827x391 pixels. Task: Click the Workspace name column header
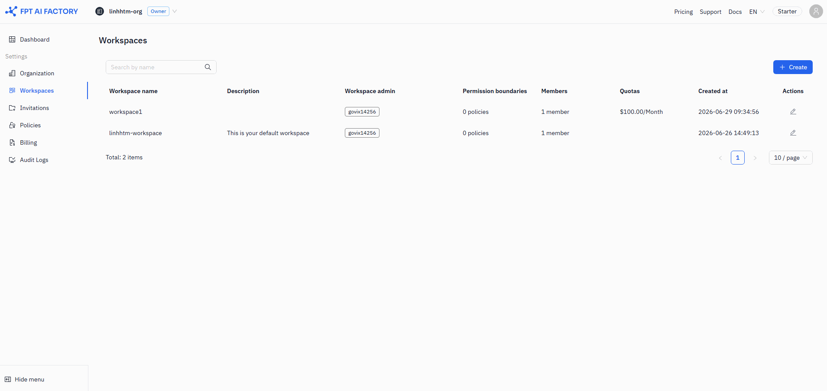coord(133,91)
